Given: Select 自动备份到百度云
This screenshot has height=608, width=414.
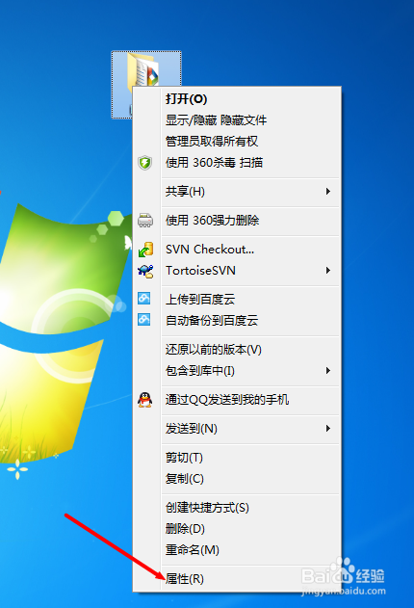Looking at the screenshot, I should 237,320.
